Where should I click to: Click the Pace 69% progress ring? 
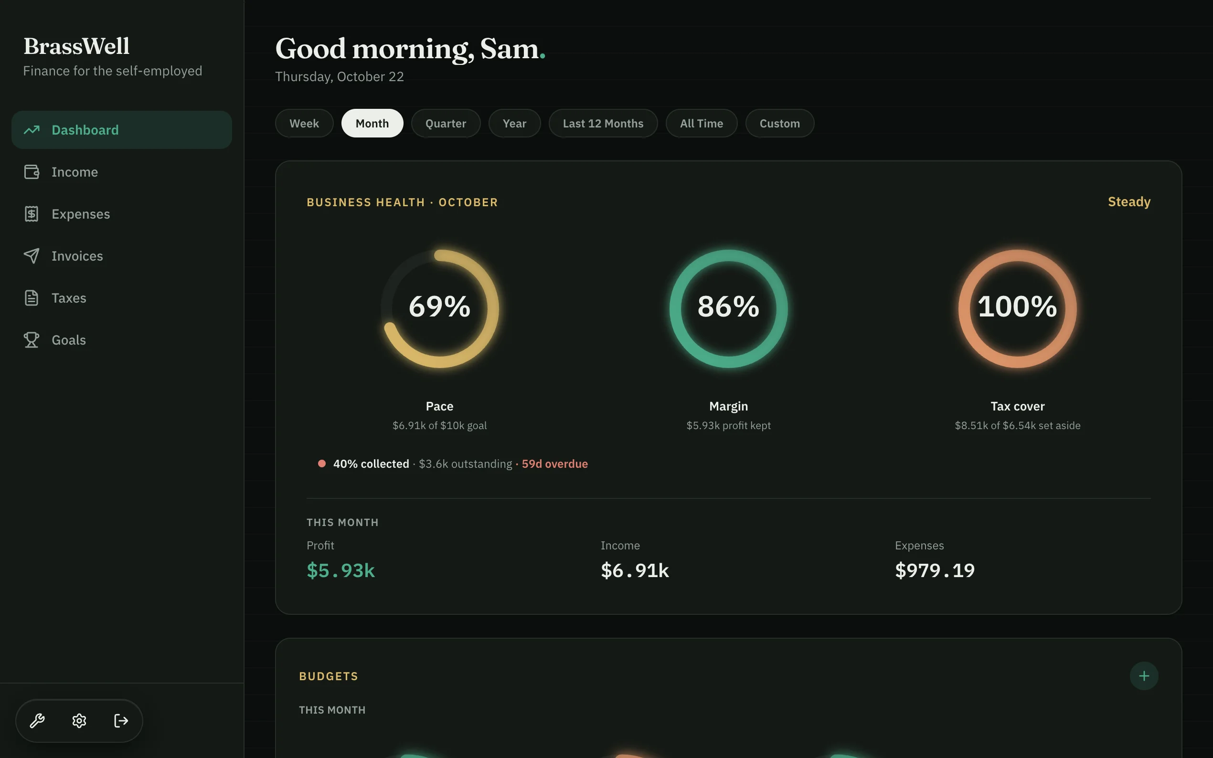[440, 309]
